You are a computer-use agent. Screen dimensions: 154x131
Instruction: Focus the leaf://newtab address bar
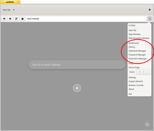(86, 19)
